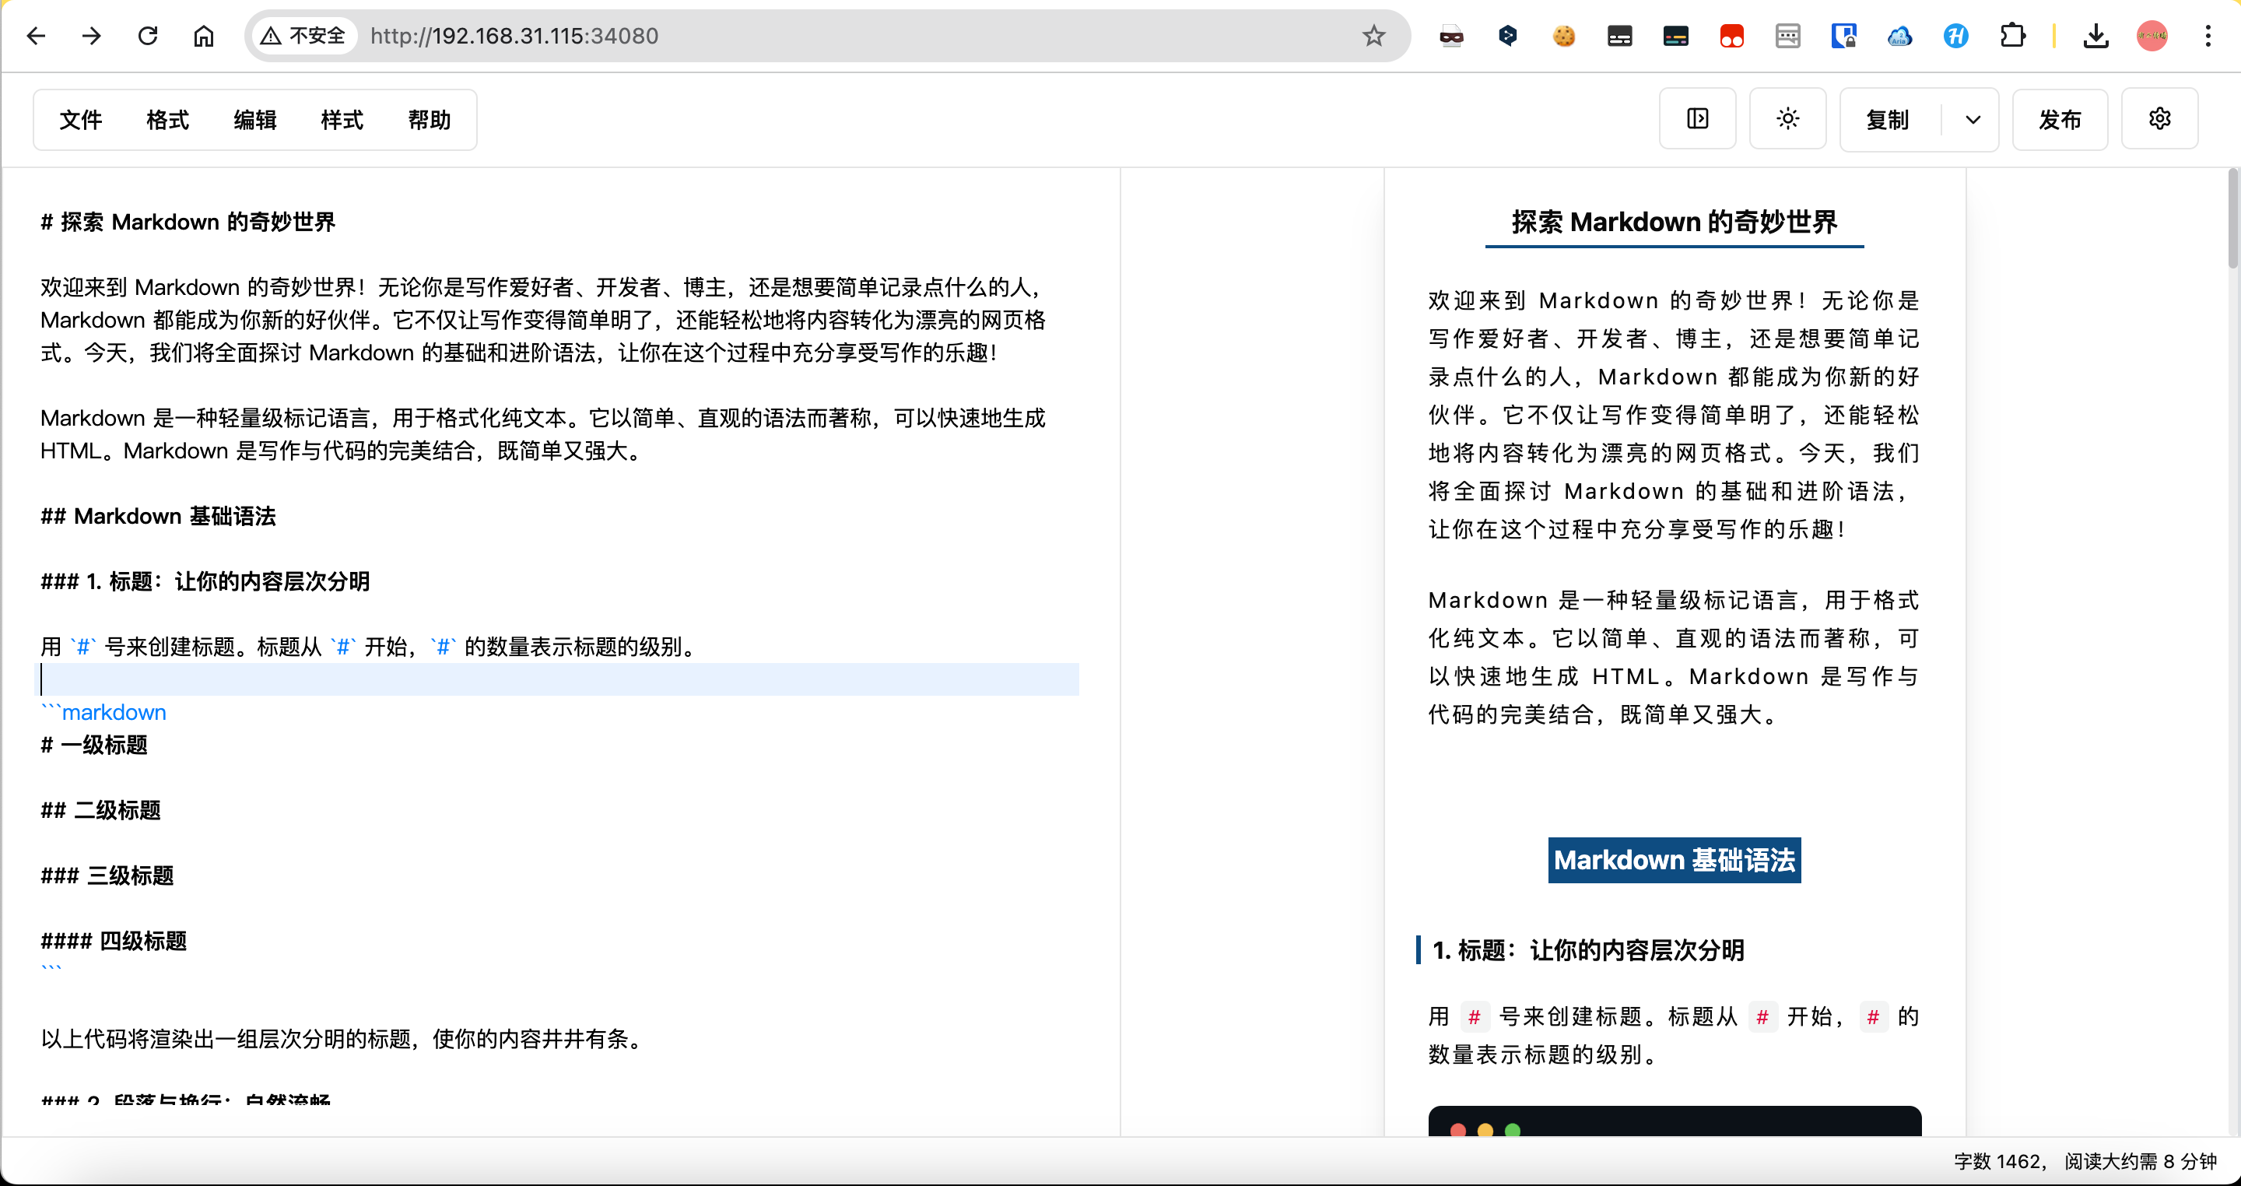Open the black-white subtitle extension

tap(1620, 36)
